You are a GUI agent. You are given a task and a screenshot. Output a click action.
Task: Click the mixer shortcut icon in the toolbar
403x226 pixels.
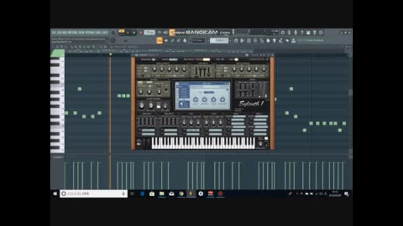pos(255,41)
